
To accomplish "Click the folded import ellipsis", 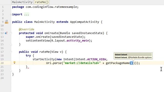I will coord(27,14).
